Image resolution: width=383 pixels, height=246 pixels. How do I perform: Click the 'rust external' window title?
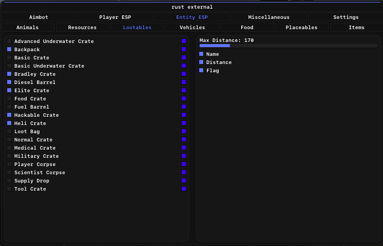point(192,7)
